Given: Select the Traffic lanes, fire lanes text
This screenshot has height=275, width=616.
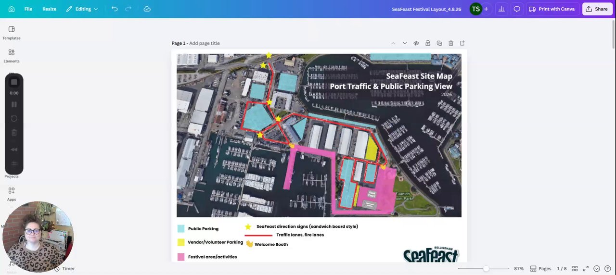Looking at the screenshot, I should 300,235.
